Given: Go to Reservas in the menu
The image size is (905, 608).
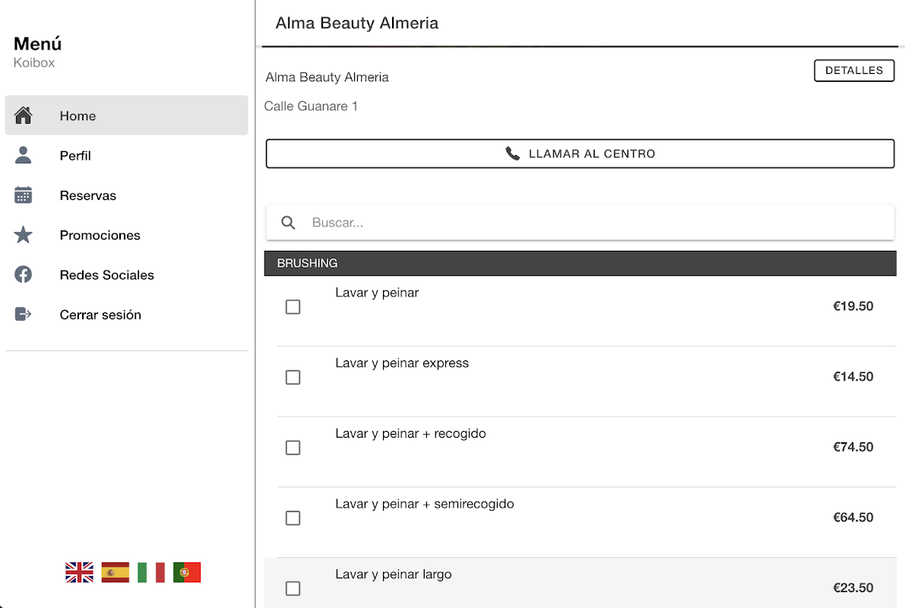Looking at the screenshot, I should click(126, 195).
